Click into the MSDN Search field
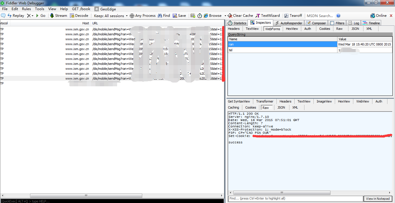 (x=320, y=16)
